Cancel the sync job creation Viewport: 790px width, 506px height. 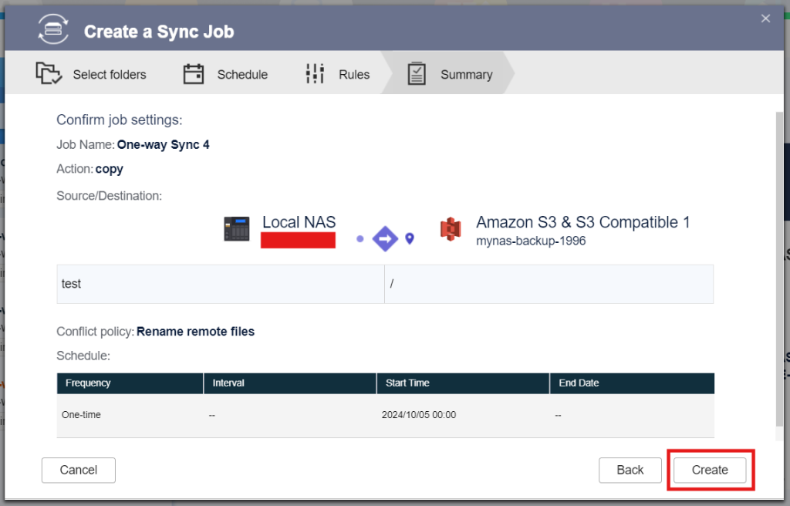(x=78, y=470)
